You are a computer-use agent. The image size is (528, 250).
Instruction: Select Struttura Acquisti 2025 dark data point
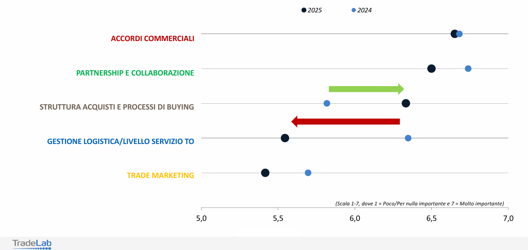(x=406, y=103)
